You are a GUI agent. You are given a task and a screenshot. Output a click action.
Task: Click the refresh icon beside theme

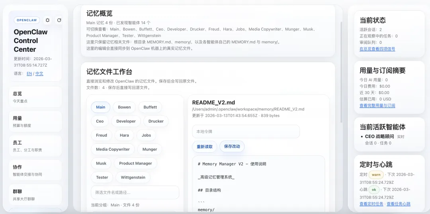(59, 20)
